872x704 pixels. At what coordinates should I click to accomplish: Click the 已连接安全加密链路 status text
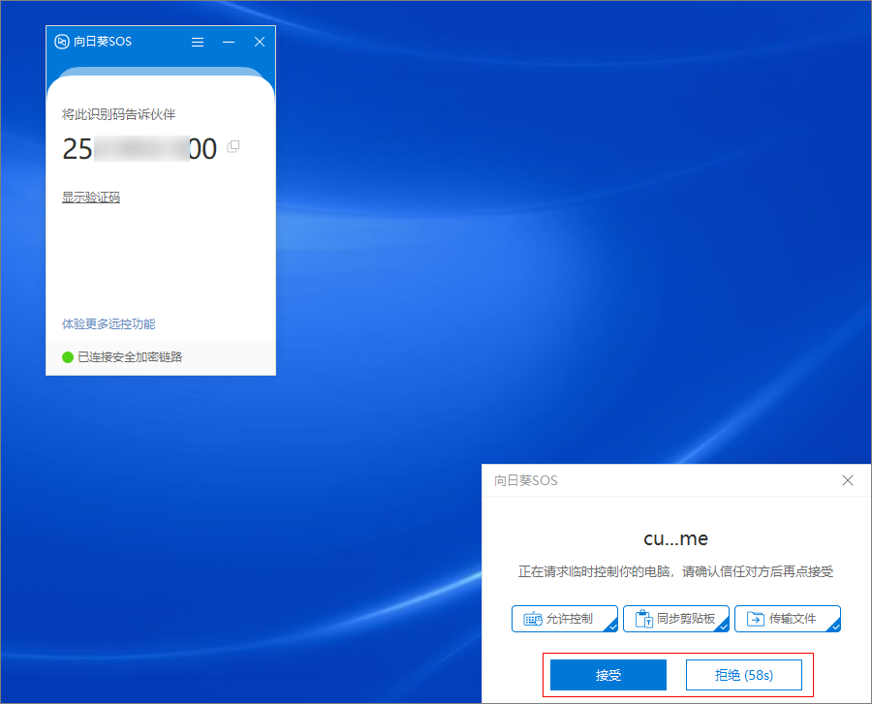click(x=130, y=357)
